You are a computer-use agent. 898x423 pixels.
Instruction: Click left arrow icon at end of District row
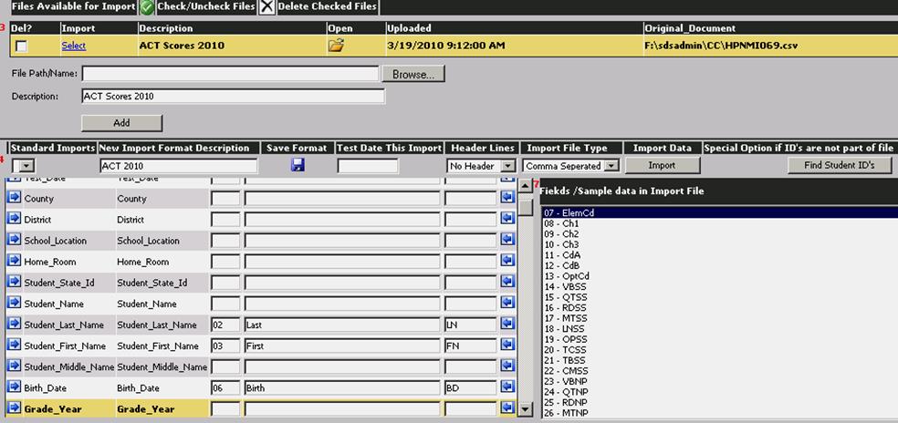pyautogui.click(x=507, y=220)
